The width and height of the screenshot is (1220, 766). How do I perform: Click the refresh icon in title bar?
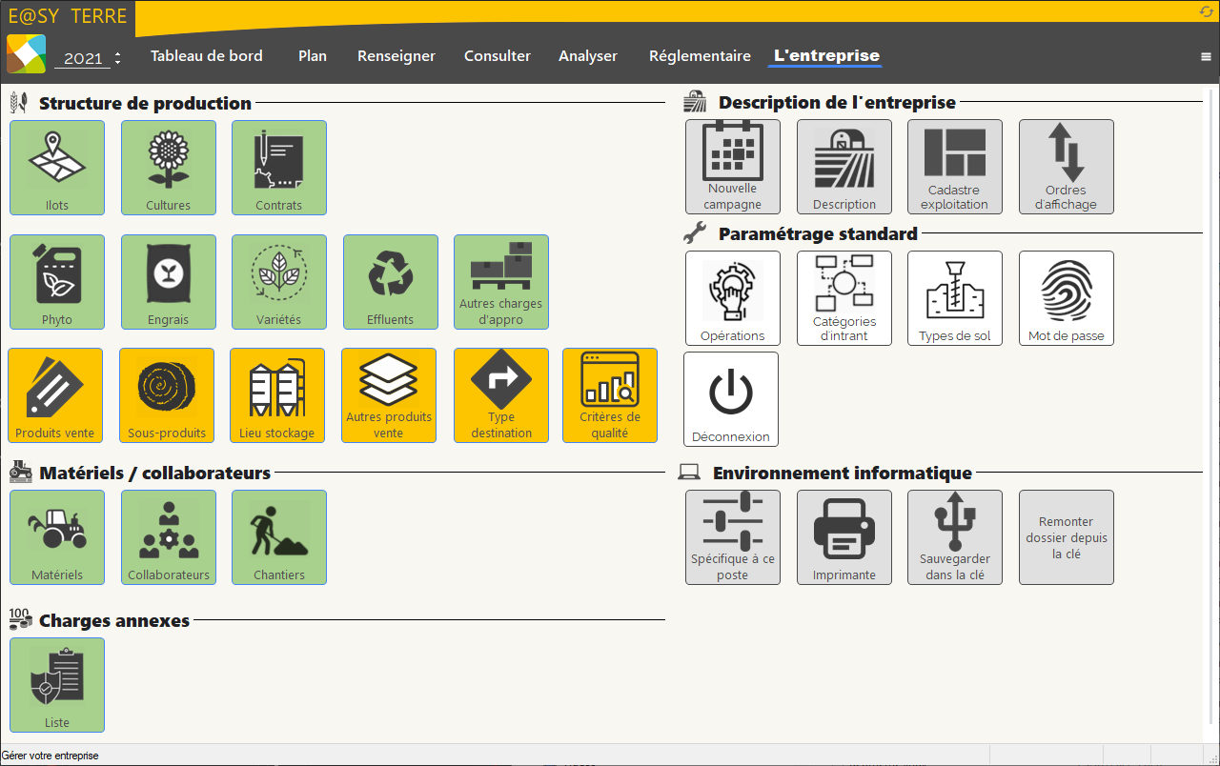click(x=1205, y=10)
